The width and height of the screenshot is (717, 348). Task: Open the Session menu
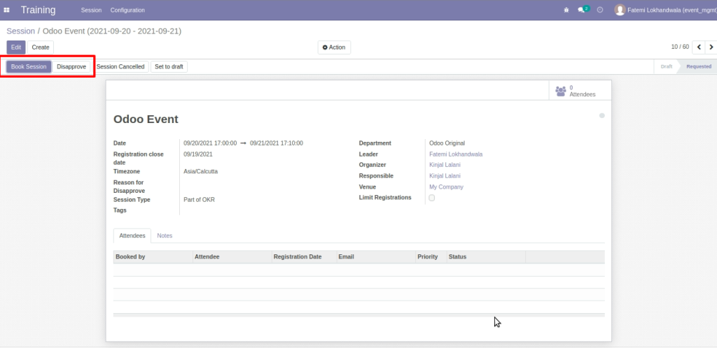coord(91,10)
